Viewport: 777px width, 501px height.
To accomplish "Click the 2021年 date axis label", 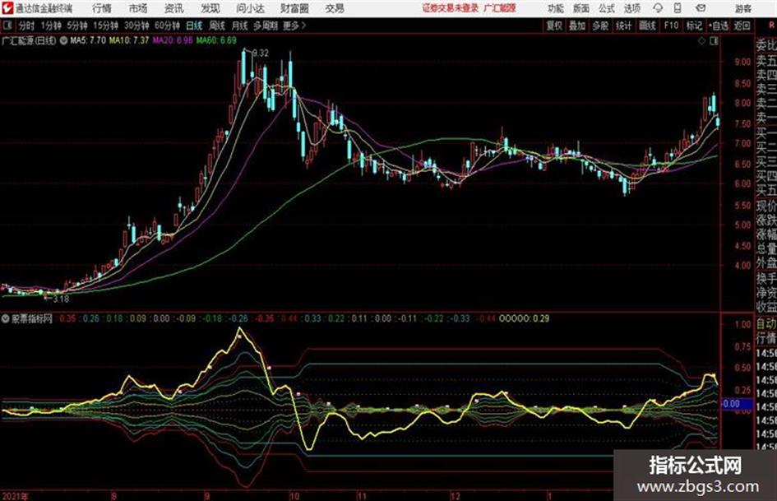I will 16,496.
